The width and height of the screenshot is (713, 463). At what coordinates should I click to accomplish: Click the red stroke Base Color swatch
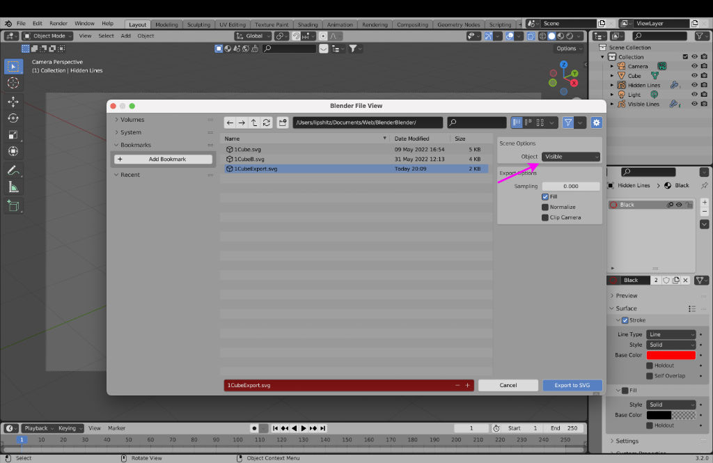[671, 355]
